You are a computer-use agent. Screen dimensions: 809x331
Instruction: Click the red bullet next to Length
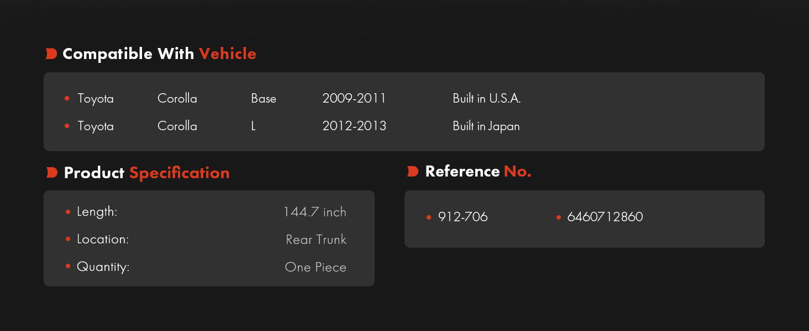click(68, 212)
